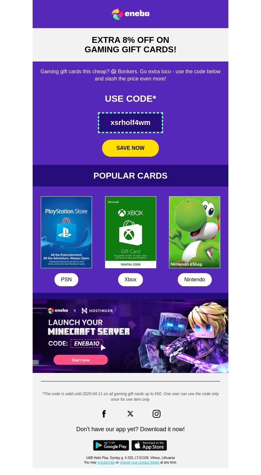Click the PSN button
261x475 pixels.
(x=66, y=280)
